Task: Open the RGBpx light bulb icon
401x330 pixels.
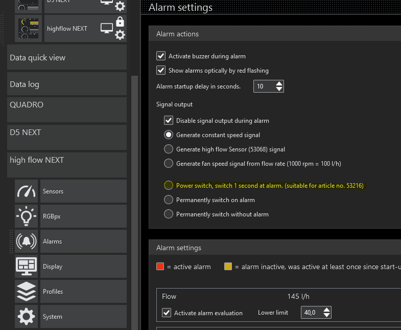Action: coord(27,216)
